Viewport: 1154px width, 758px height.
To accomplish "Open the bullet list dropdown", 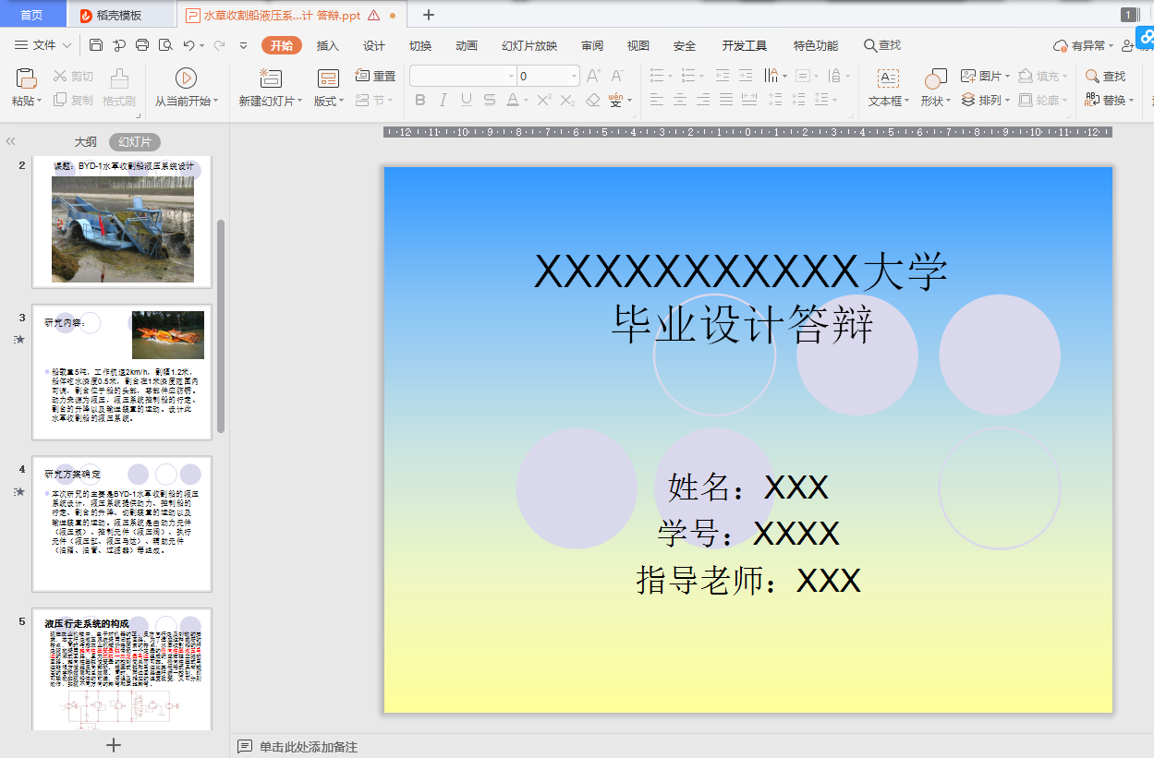I will 672,76.
